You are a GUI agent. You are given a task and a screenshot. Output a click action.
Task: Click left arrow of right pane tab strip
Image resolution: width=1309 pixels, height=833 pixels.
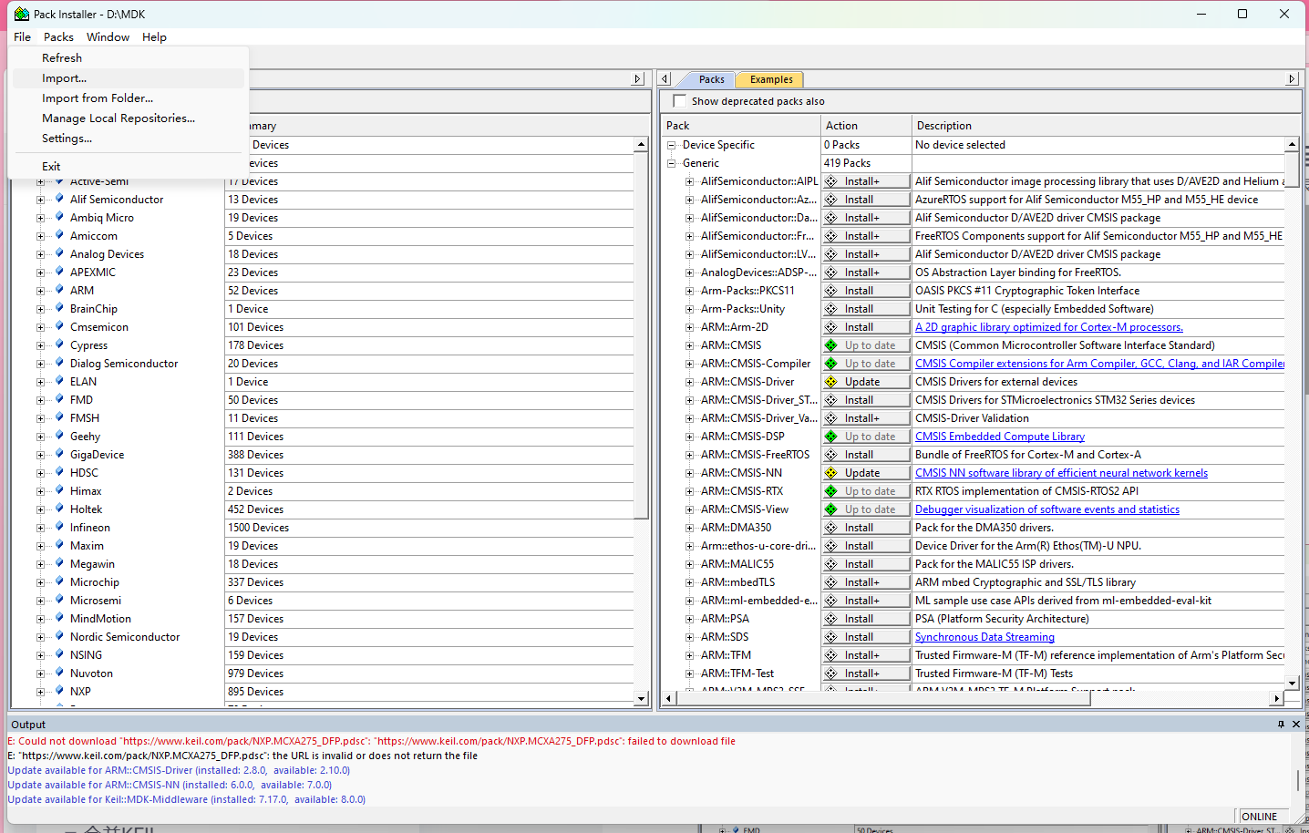coord(665,79)
